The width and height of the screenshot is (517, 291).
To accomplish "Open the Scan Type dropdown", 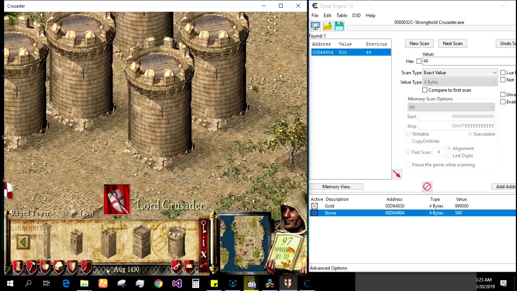I will [x=460, y=73].
